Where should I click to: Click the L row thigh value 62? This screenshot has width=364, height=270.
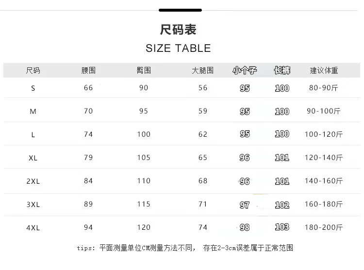[x=203, y=134]
